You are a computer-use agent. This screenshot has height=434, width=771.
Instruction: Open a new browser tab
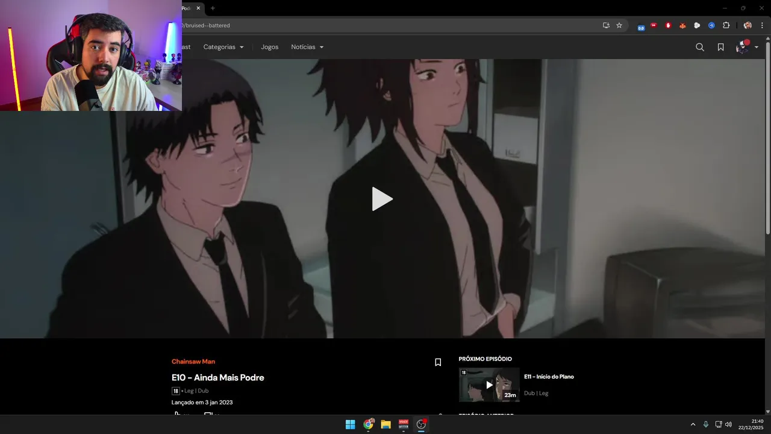213,8
